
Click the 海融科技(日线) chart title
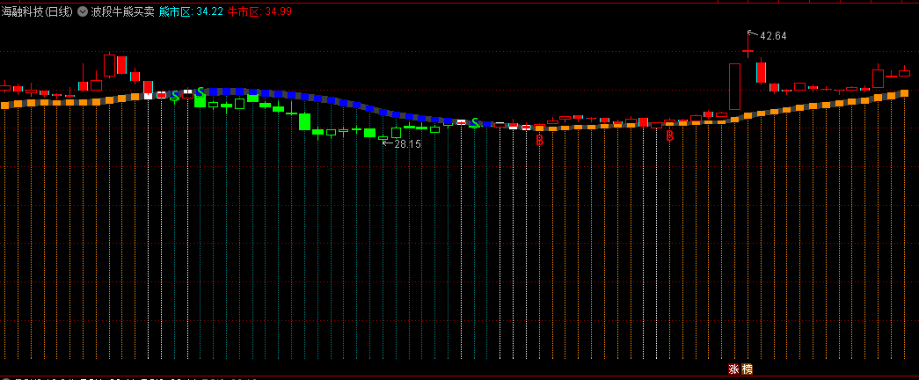tap(37, 11)
